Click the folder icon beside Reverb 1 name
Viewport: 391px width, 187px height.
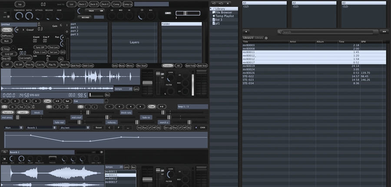point(4,152)
